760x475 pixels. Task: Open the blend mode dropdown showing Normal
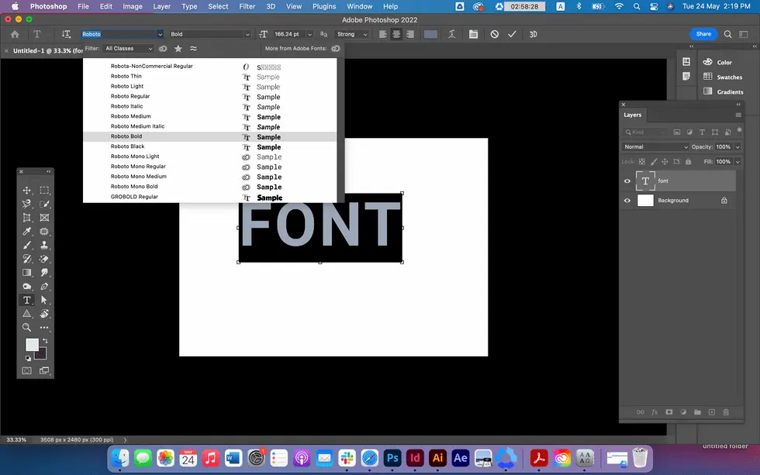tap(655, 147)
